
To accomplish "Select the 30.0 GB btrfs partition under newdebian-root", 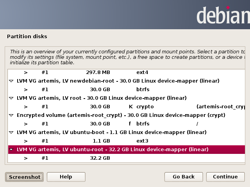I will point(127,90).
